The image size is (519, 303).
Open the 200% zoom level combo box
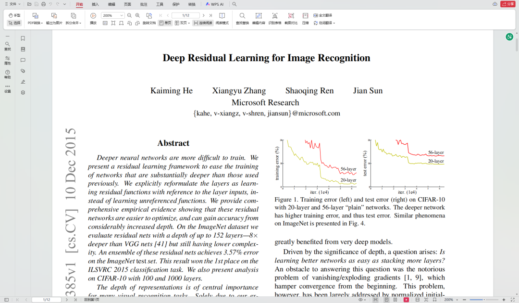pos(112,15)
